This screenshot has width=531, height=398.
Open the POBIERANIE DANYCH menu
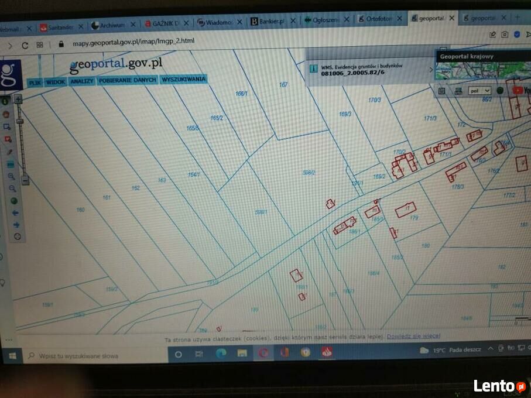(x=127, y=80)
